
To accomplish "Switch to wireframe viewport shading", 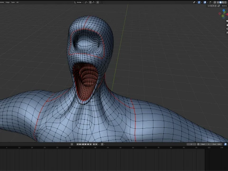I will 218,2.
